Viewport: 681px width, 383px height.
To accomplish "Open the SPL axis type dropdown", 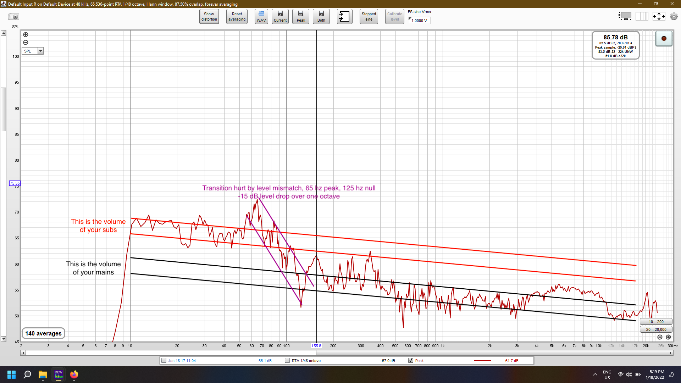I will pos(41,51).
